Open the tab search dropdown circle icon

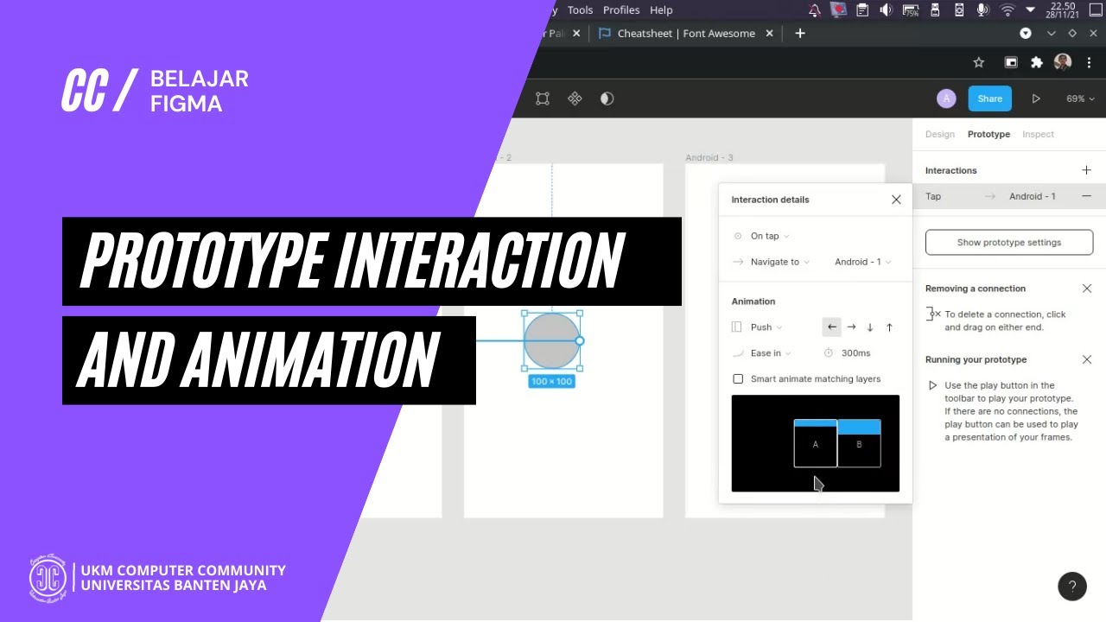tap(1026, 33)
